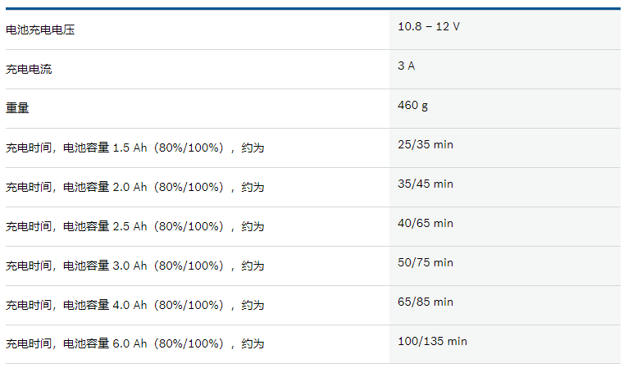Click (80%/100%) text in 1.5 Ah row
Image resolution: width=628 pixels, height=368 pixels.
188,148
